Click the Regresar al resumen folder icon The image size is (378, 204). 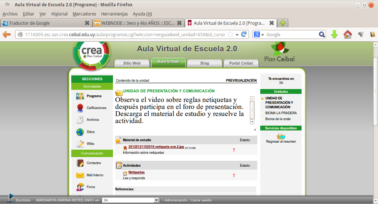[x=281, y=136]
